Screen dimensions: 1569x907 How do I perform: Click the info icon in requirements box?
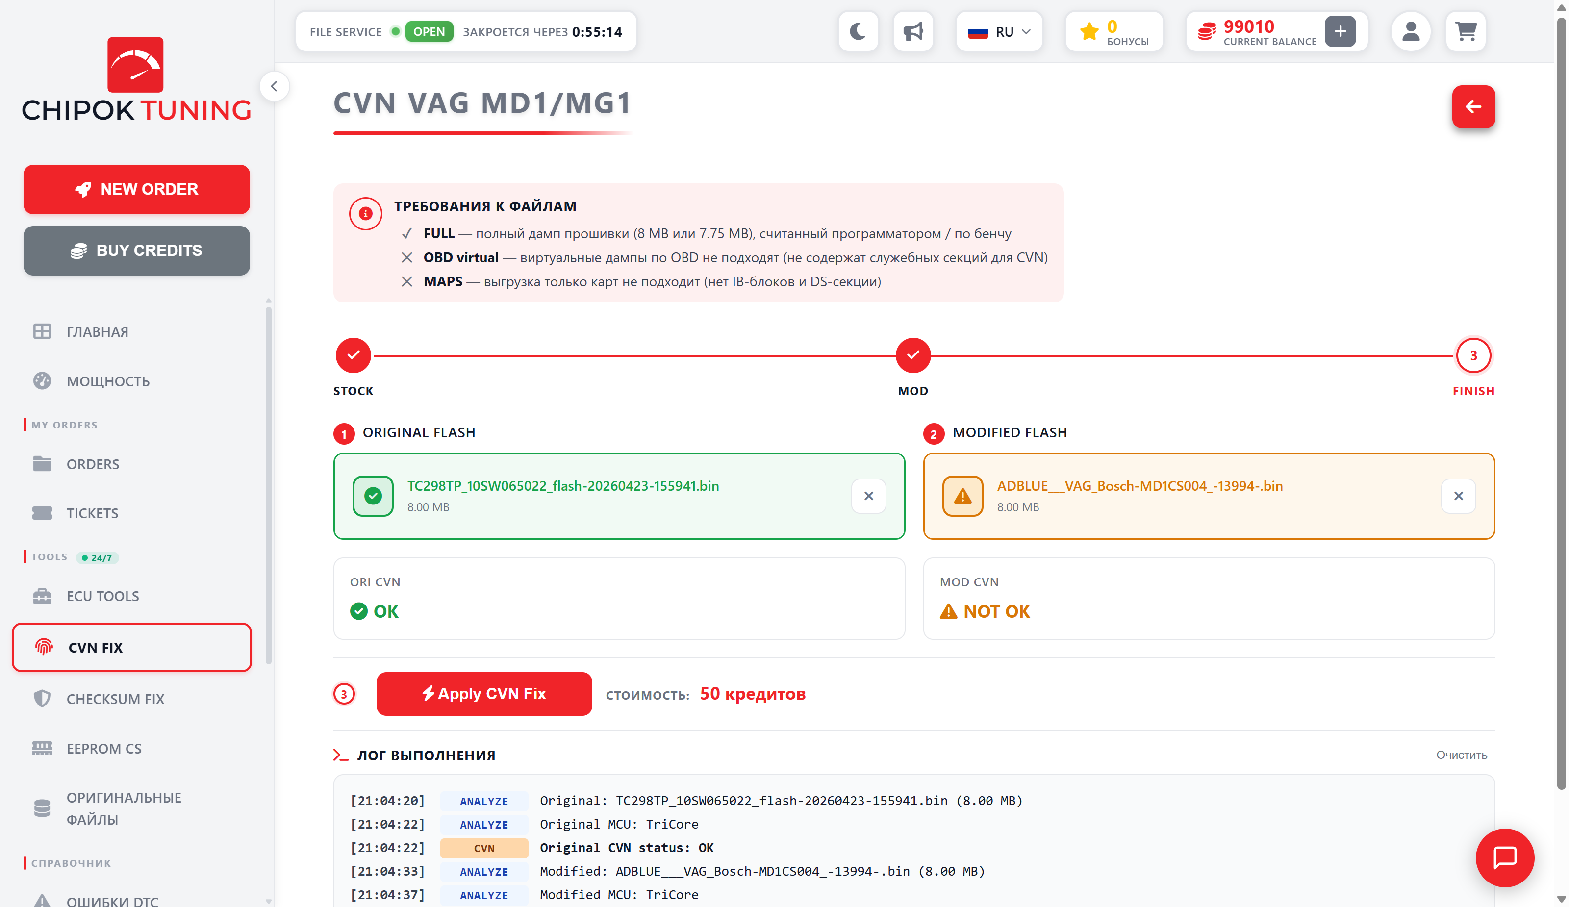point(365,214)
